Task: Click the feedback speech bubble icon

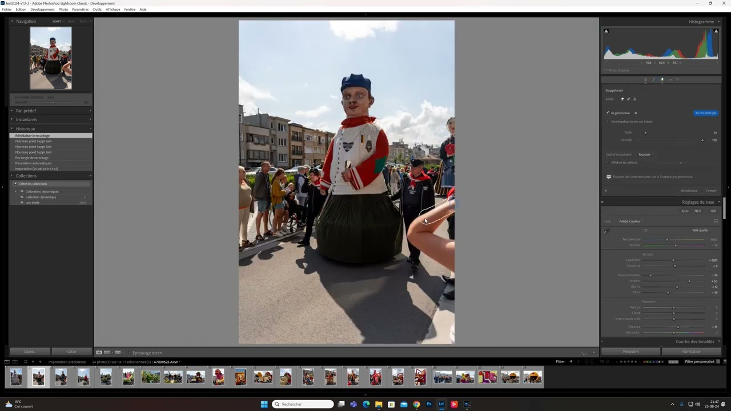Action: click(609, 177)
